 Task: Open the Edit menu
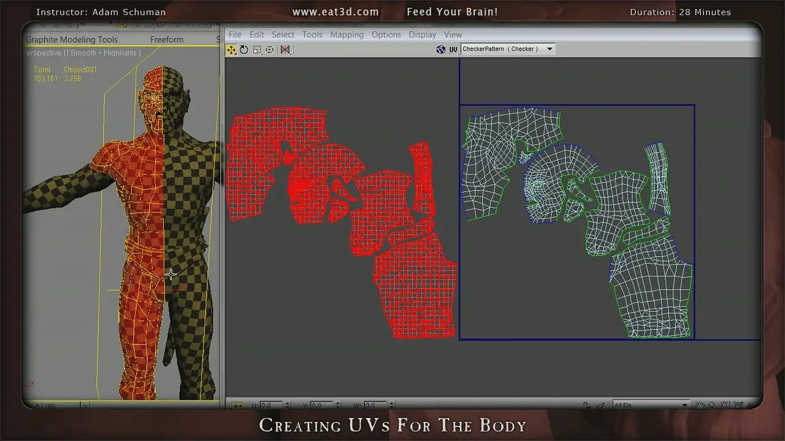[x=257, y=34]
